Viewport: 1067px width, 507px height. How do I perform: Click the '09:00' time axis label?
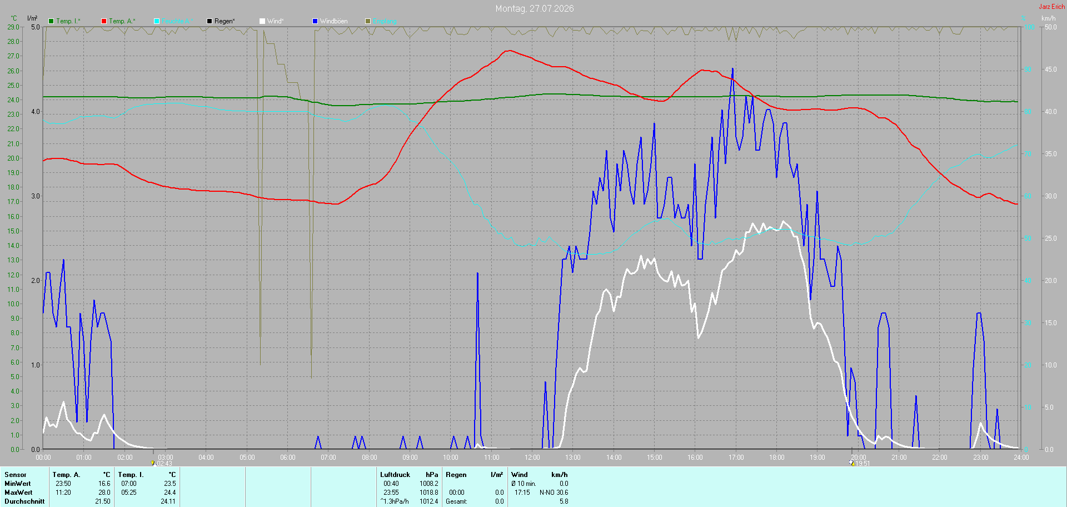[410, 458]
